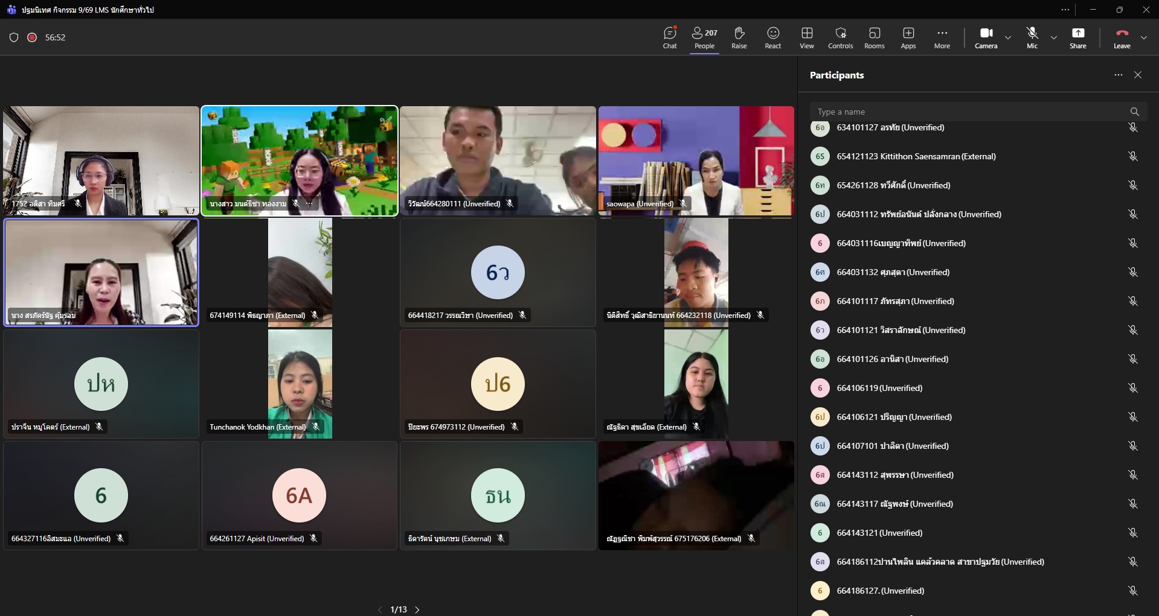The image size is (1159, 616).
Task: Open host Controls menu
Action: [x=840, y=37]
